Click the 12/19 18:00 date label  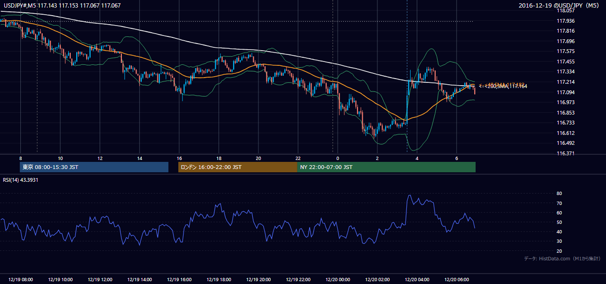[x=219, y=280]
